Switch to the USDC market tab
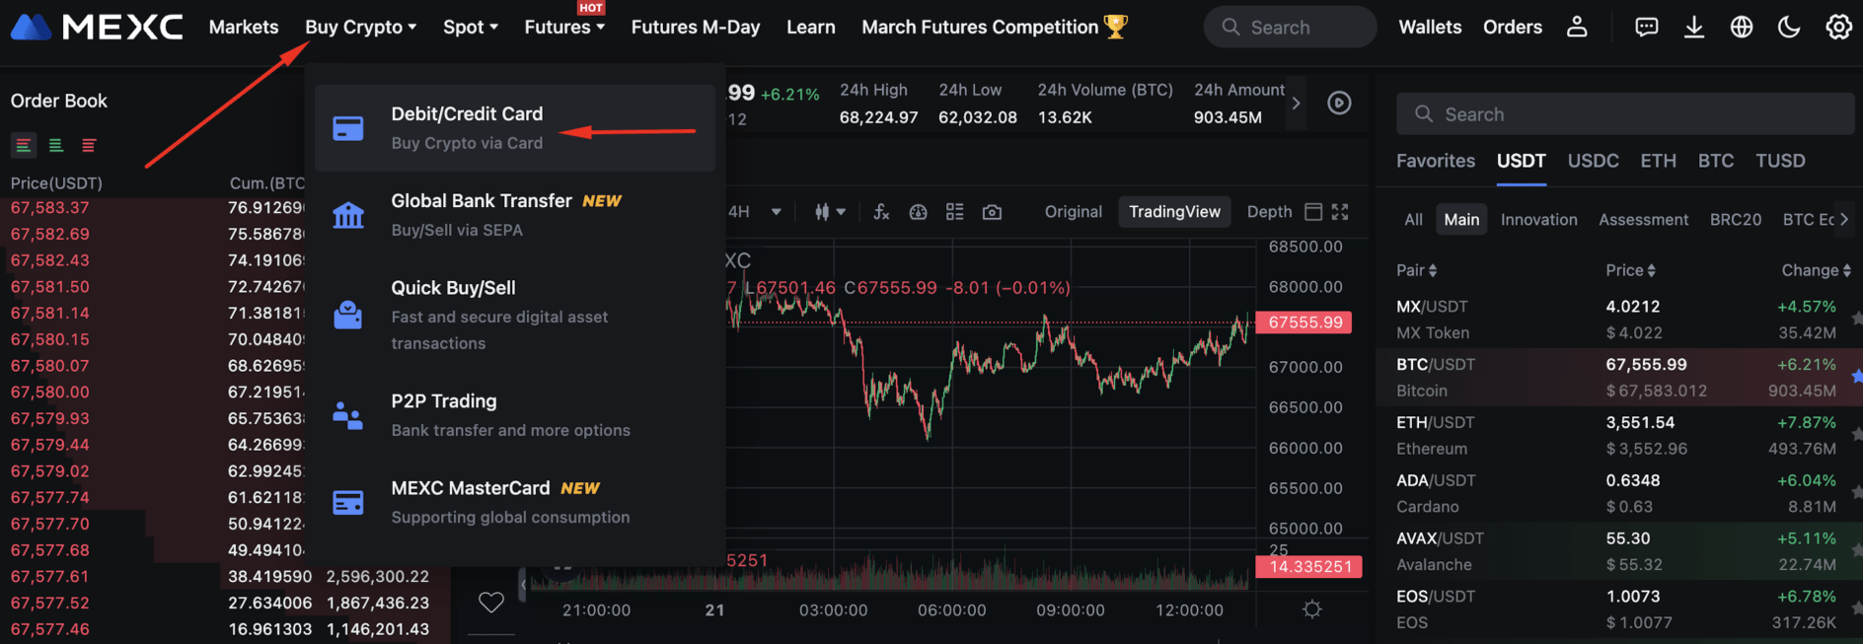The image size is (1863, 644). pos(1593,161)
